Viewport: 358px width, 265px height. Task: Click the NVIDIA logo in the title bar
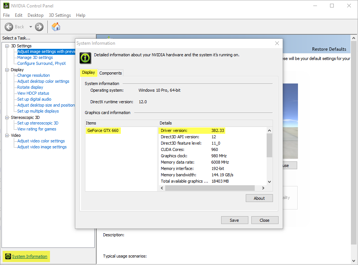point(6,6)
